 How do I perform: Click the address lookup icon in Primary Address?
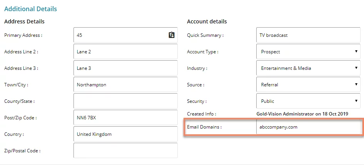172,35
